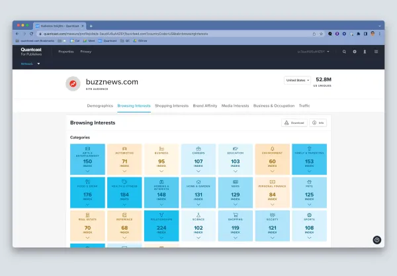Viewport: 397px width, 276px height.
Task: Open the hamburger menu in Quantcast header
Action: click(376, 52)
